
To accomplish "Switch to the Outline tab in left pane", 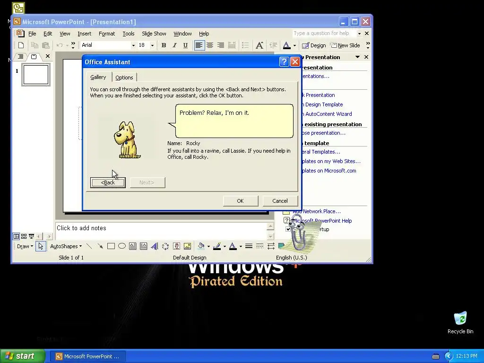I will (20, 57).
